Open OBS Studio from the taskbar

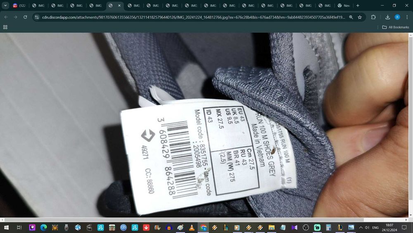[x=306, y=228]
